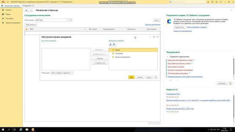Open the Кадры section in sidebar
Viewport: 235px width, 132px height.
tap(8, 14)
